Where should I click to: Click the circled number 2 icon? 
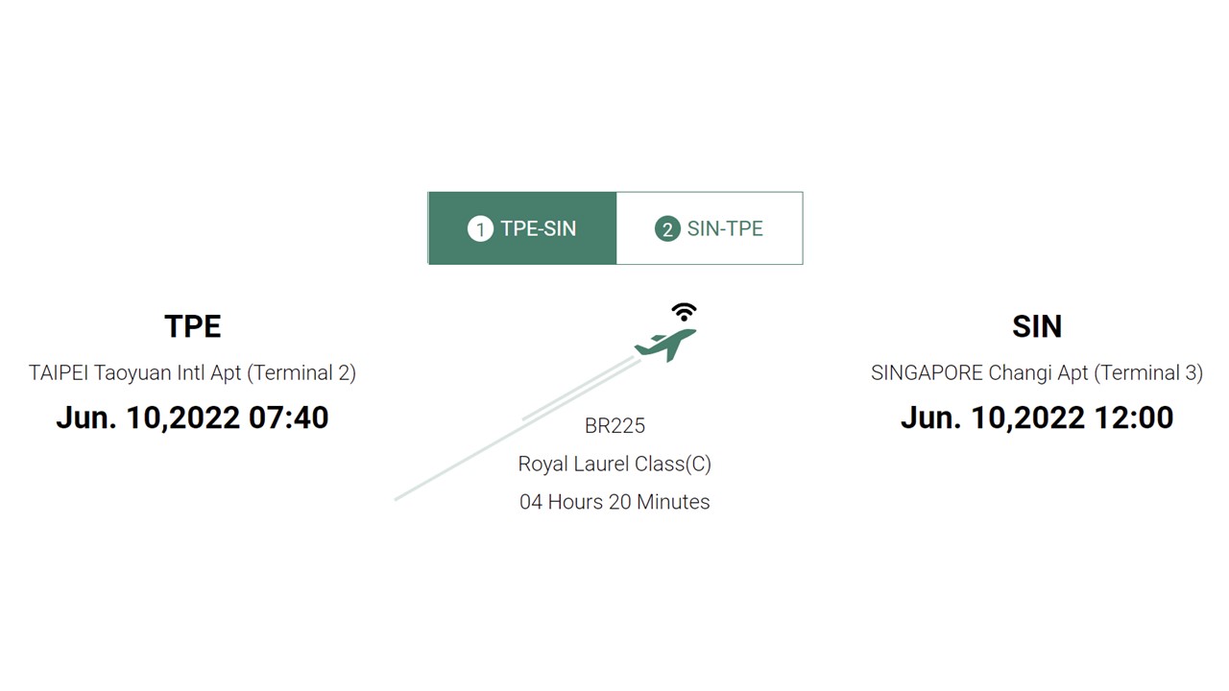(x=666, y=229)
